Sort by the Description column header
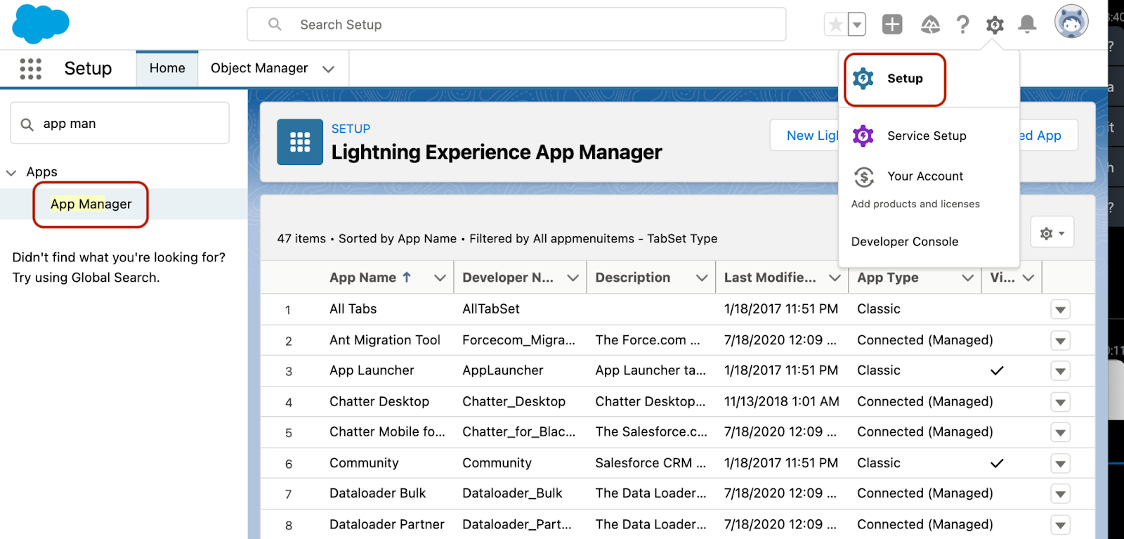This screenshot has height=539, width=1124. pos(633,278)
